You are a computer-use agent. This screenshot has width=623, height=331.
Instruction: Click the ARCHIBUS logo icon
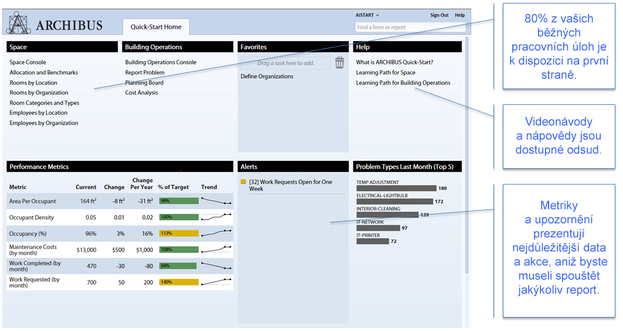coord(18,23)
